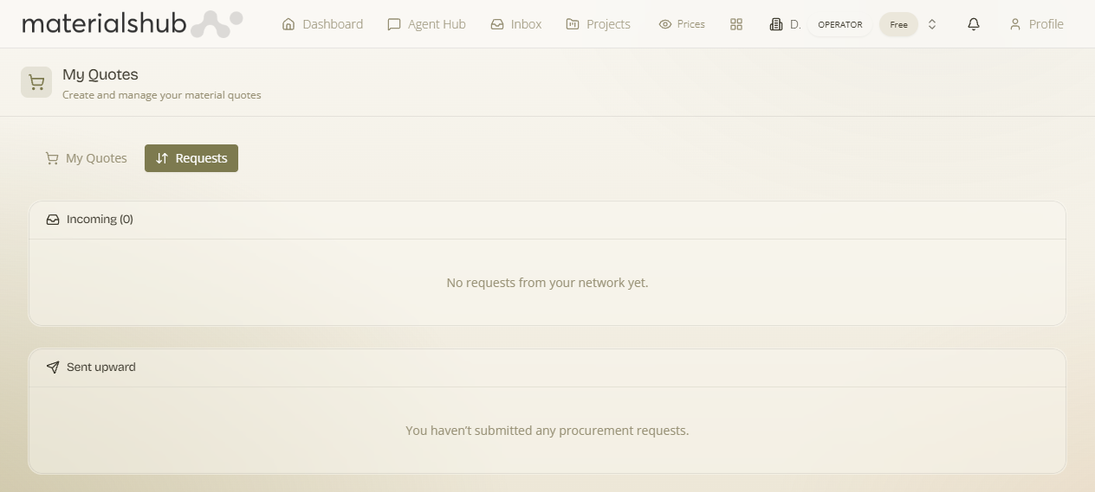Go to Agent Hub
The width and height of the screenshot is (1095, 492).
coord(426,24)
